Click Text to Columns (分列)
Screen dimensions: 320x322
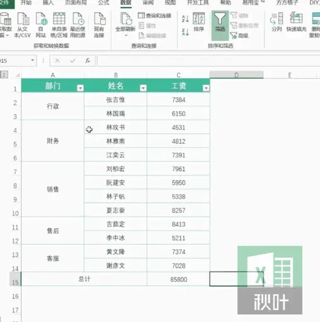(277, 22)
